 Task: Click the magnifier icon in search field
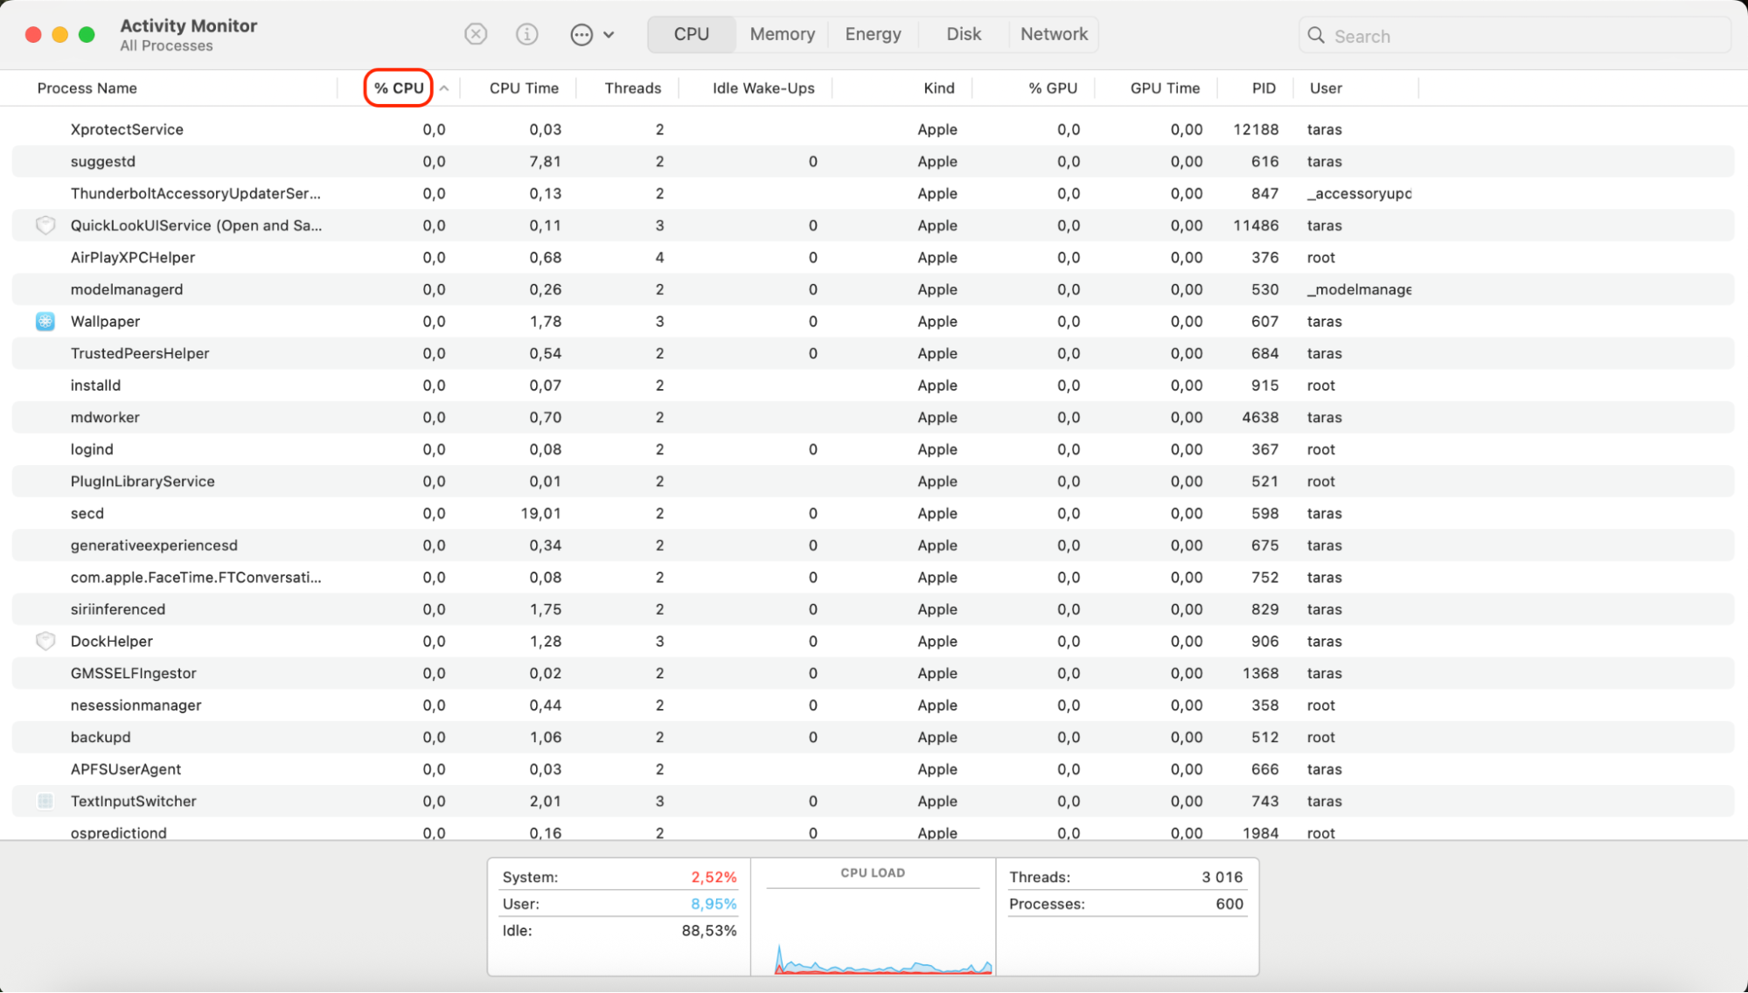1316,36
